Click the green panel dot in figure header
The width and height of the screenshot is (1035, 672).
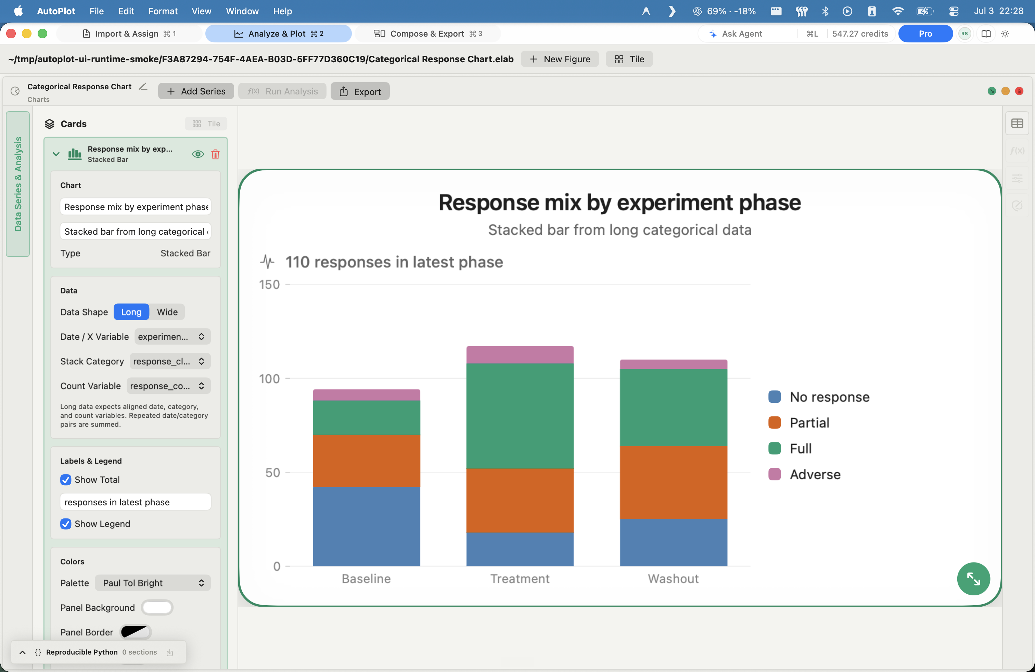click(992, 91)
